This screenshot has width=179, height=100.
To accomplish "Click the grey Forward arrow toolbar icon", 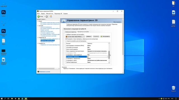I will (x=47, y=16).
